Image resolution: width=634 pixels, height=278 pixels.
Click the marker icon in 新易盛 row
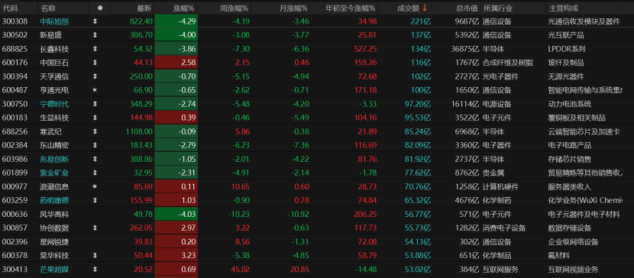coord(95,35)
